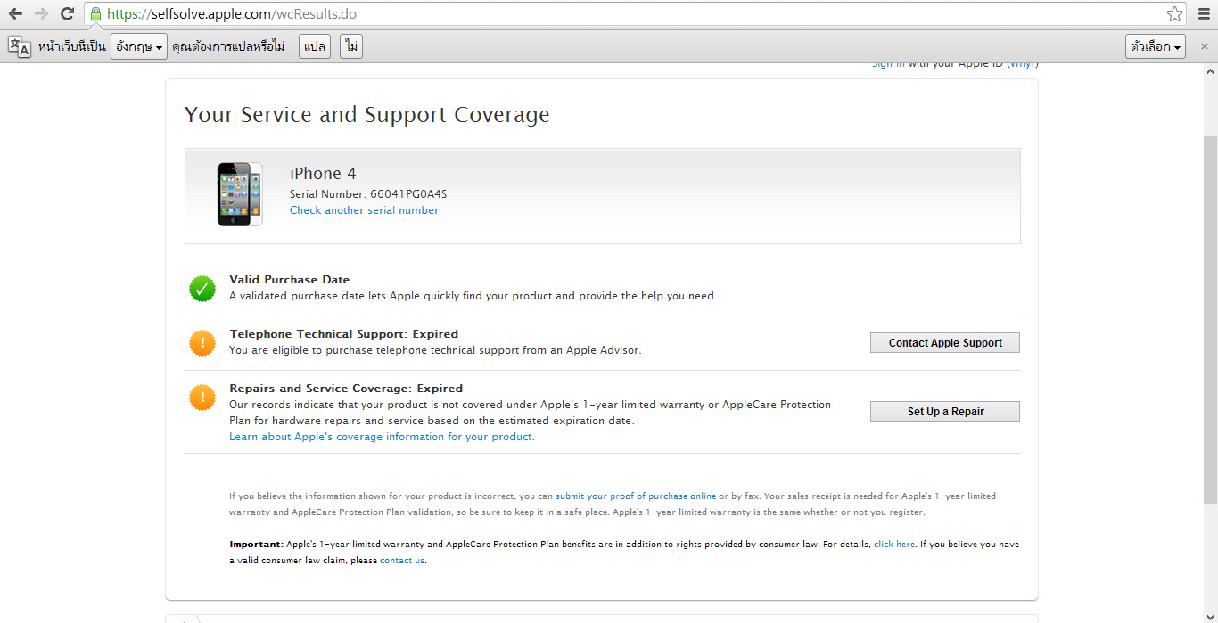Open Learn about Apple's coverage information link
This screenshot has width=1218, height=623.
tap(382, 437)
